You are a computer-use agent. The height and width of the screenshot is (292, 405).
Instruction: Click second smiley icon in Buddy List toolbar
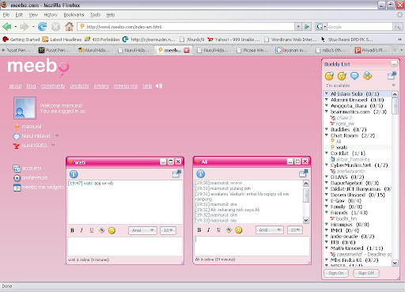pyautogui.click(x=342, y=76)
